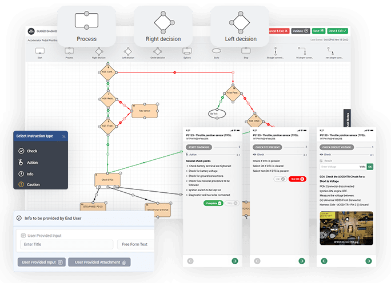The height and width of the screenshot is (283, 391).
Task: Click the Cancel & Exit button
Action: (x=279, y=31)
